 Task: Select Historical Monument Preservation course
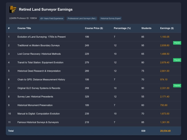pyautogui.click(x=35, y=105)
